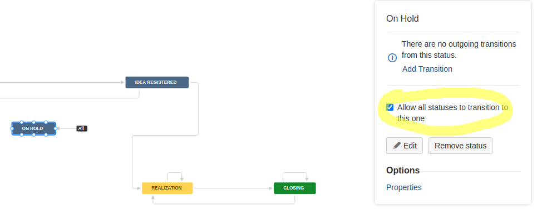
Task: Click the info icon beside outgoing transitions message
Action: [x=392, y=58]
